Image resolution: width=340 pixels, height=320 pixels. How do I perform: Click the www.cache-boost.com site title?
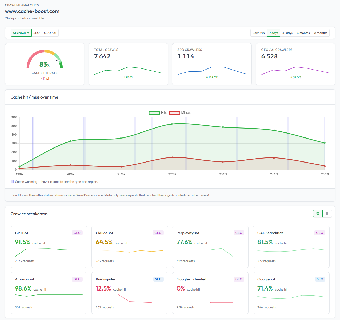pyautogui.click(x=32, y=11)
